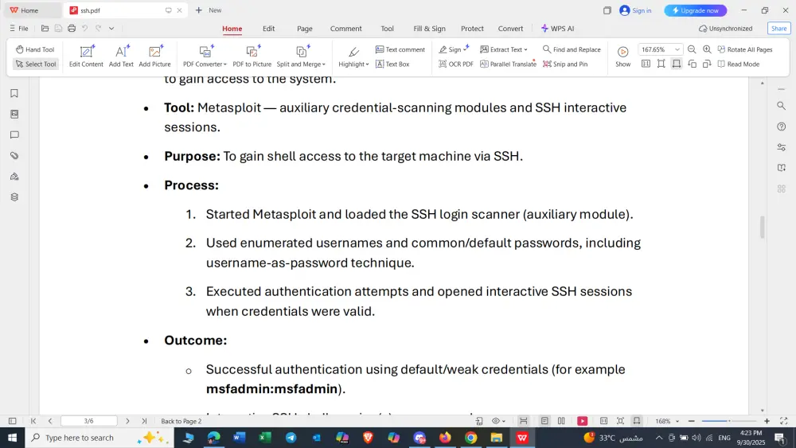Toggle single page view in status bar
This screenshot has width=796, height=448.
pyautogui.click(x=544, y=421)
